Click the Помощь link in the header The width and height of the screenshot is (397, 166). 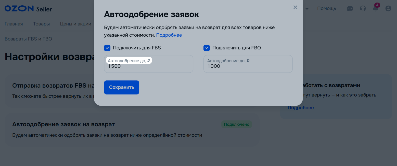326,9
